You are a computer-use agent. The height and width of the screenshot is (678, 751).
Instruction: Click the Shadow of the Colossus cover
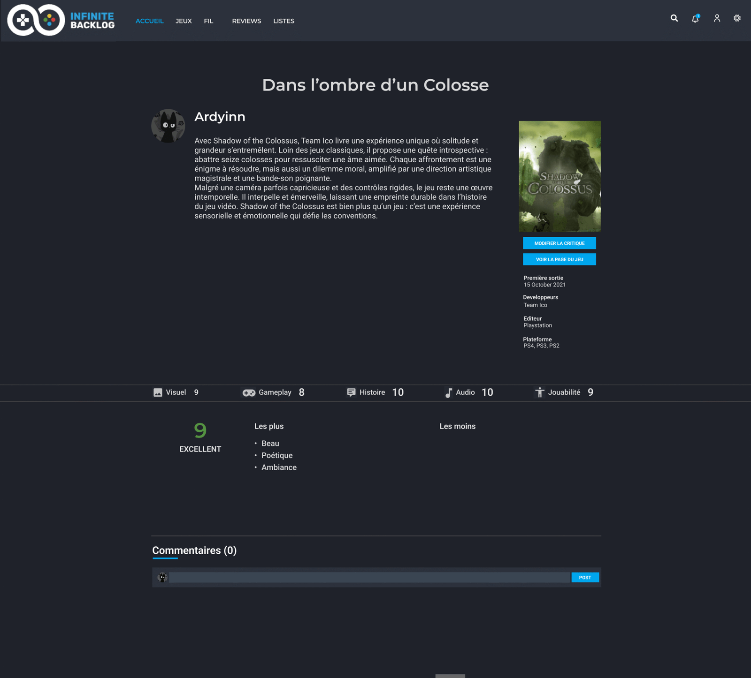[x=559, y=176]
